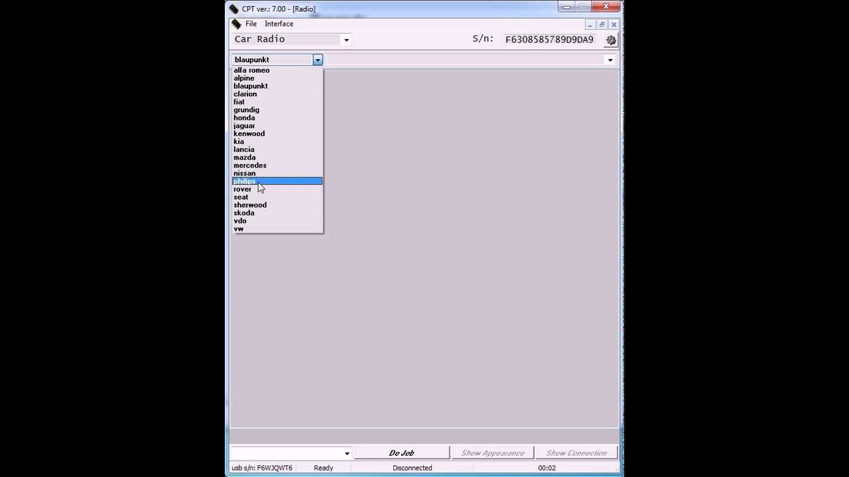Select grundig from brand list
This screenshot has height=477, width=849.
pyautogui.click(x=277, y=110)
